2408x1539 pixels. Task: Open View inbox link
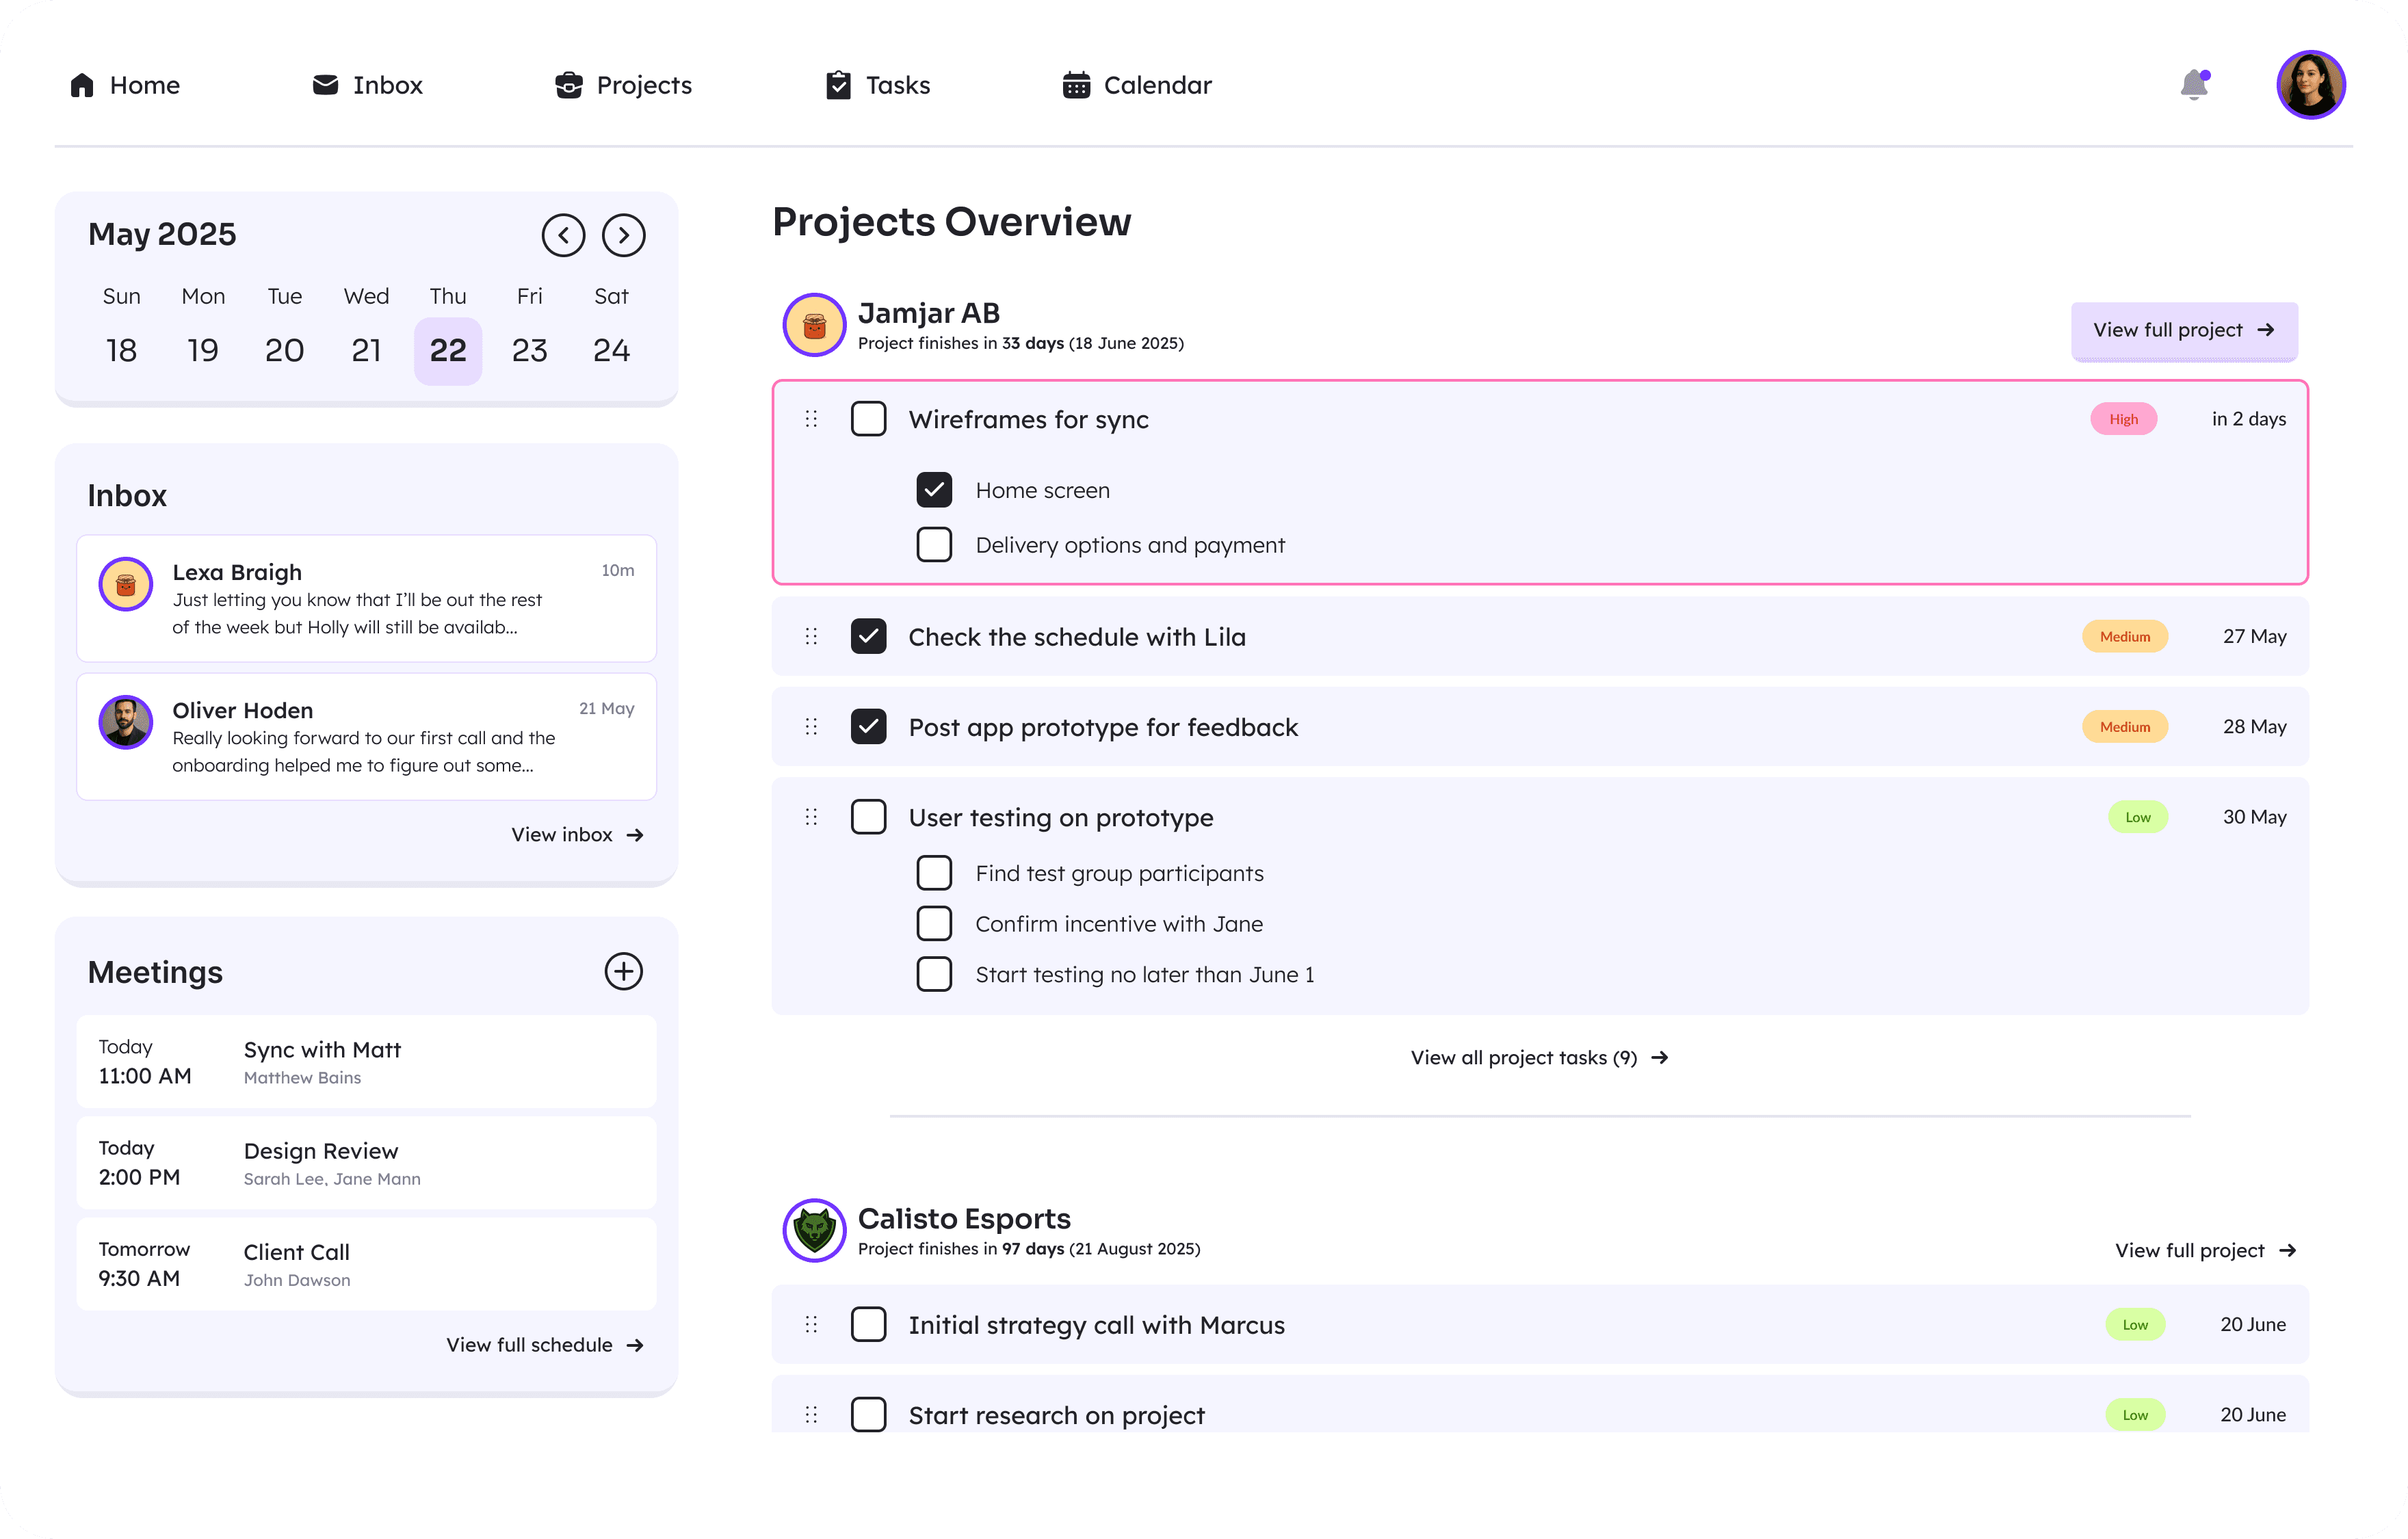coord(577,835)
